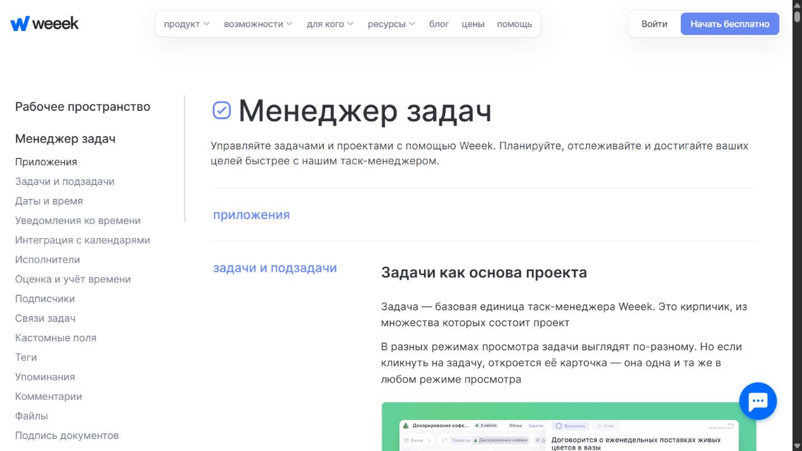802x451 pixels.
Task: Go to Задачи и подзадачи in sidebar
Action: point(65,181)
